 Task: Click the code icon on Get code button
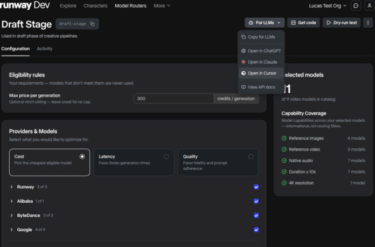(x=293, y=23)
